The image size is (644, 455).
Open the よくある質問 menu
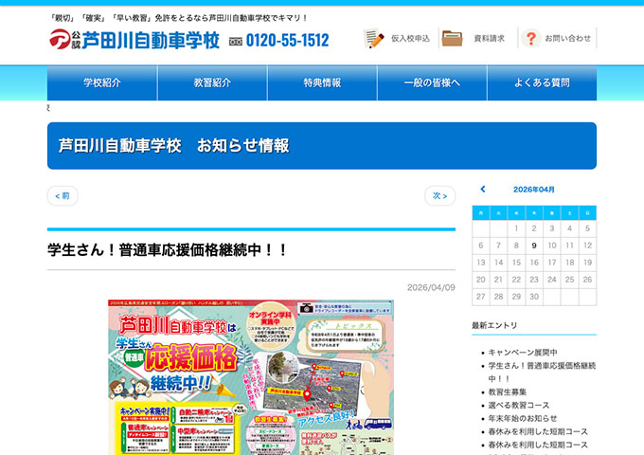(542, 82)
